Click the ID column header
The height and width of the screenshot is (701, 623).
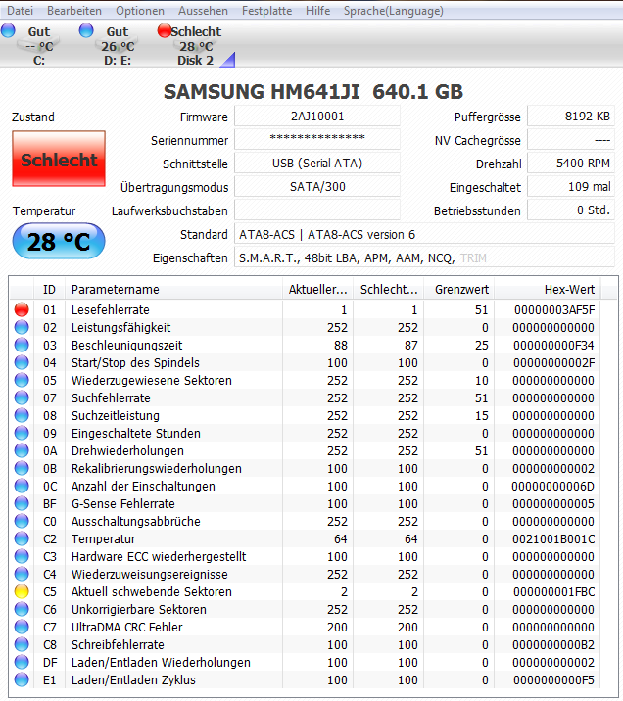coord(49,289)
